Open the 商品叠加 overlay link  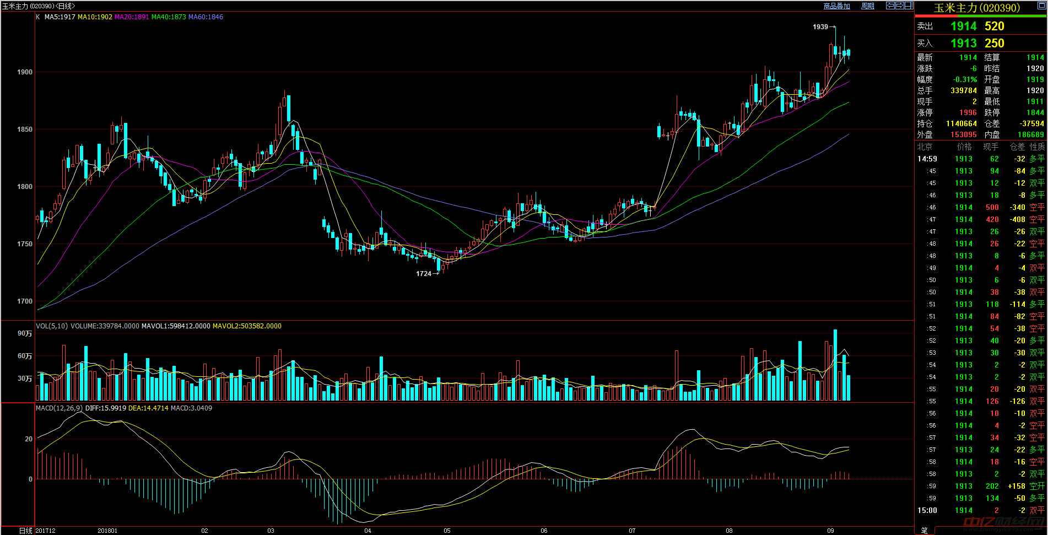836,6
